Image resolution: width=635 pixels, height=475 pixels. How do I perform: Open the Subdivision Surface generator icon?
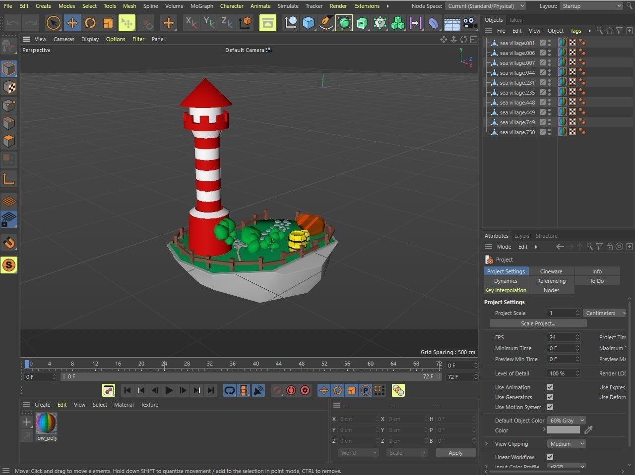pyautogui.click(x=344, y=23)
